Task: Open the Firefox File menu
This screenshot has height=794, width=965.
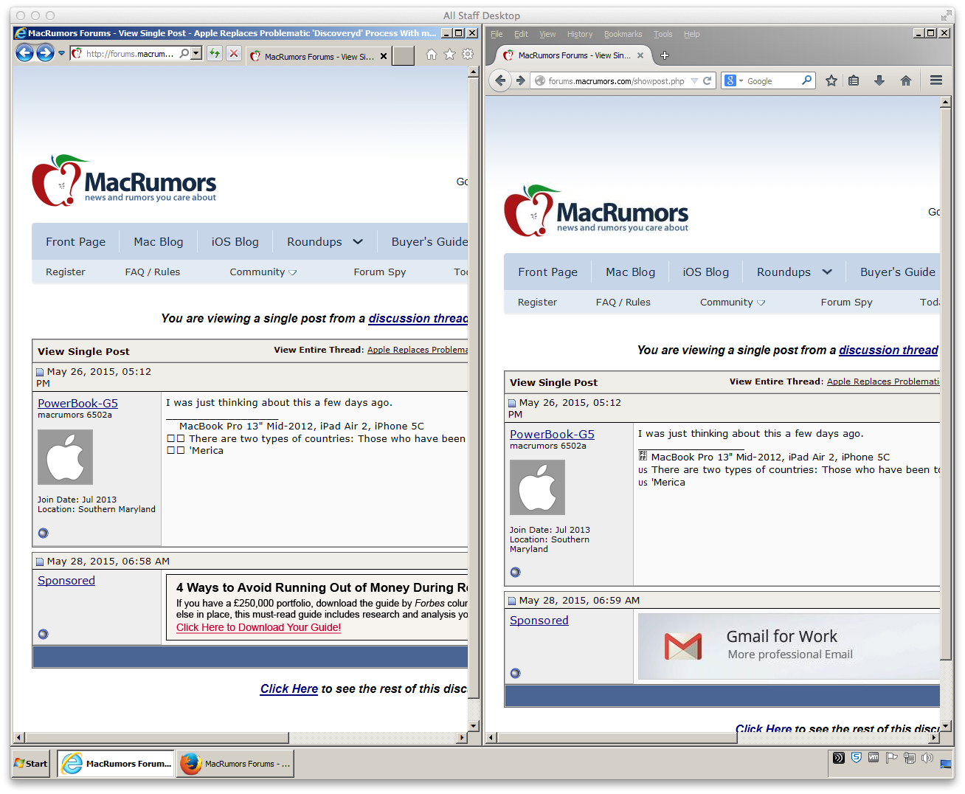Action: 497,34
